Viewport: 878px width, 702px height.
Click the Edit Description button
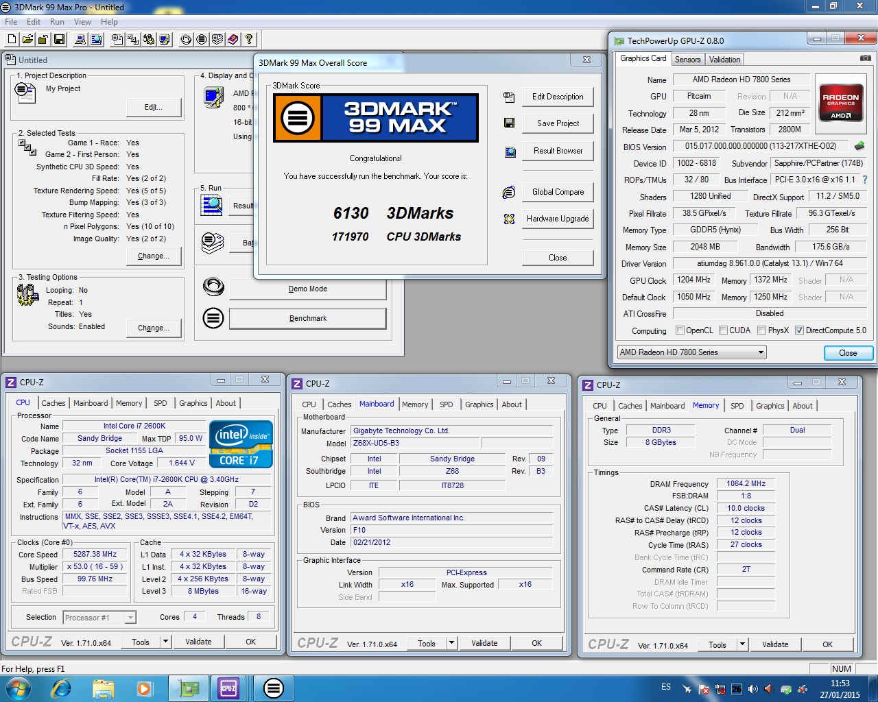558,97
